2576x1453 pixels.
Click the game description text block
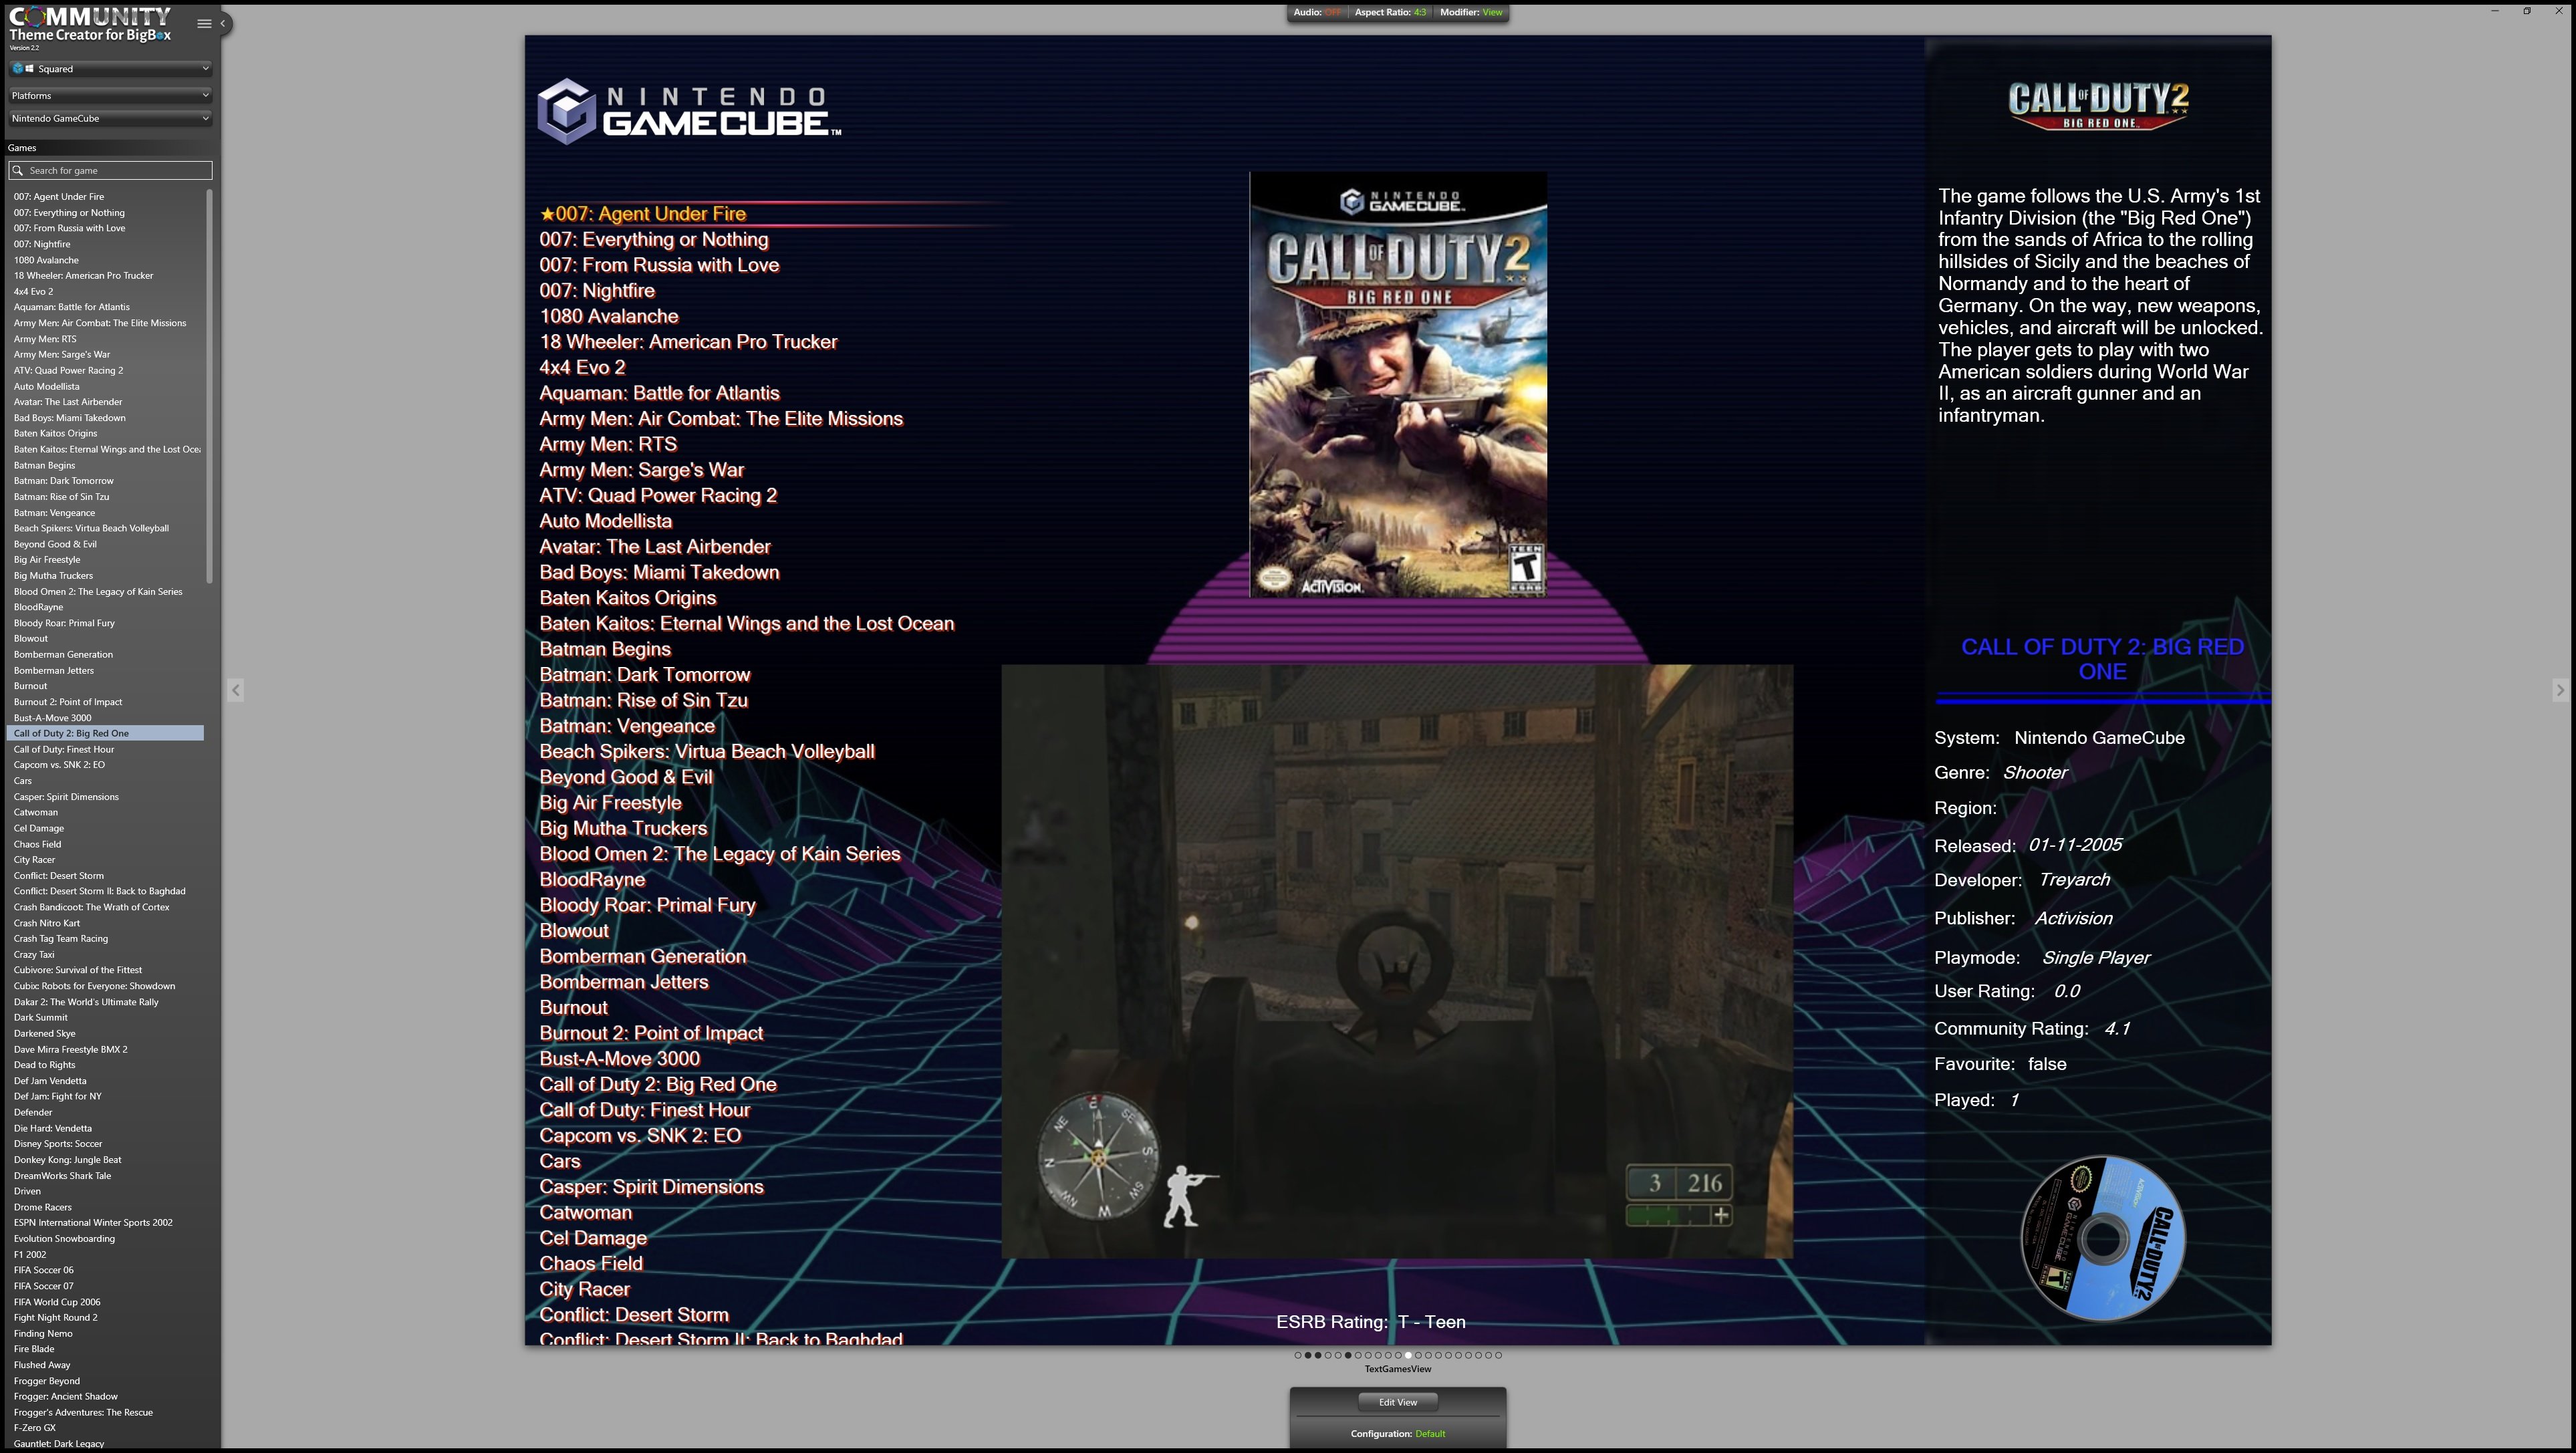point(2100,306)
